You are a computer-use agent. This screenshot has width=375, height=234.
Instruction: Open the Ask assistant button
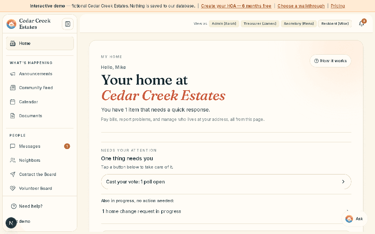354,219
